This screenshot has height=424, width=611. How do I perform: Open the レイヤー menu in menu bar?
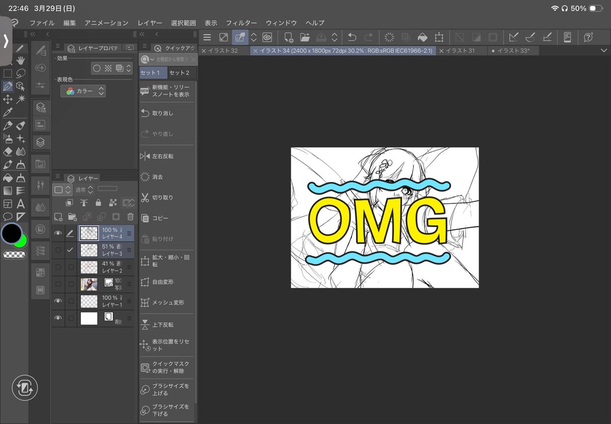(x=150, y=23)
